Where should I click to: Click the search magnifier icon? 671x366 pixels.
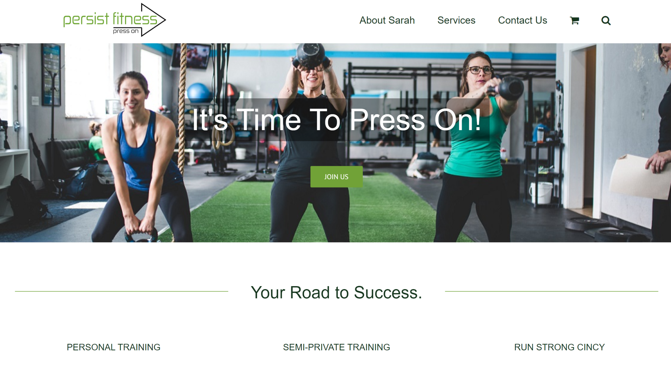(x=606, y=20)
